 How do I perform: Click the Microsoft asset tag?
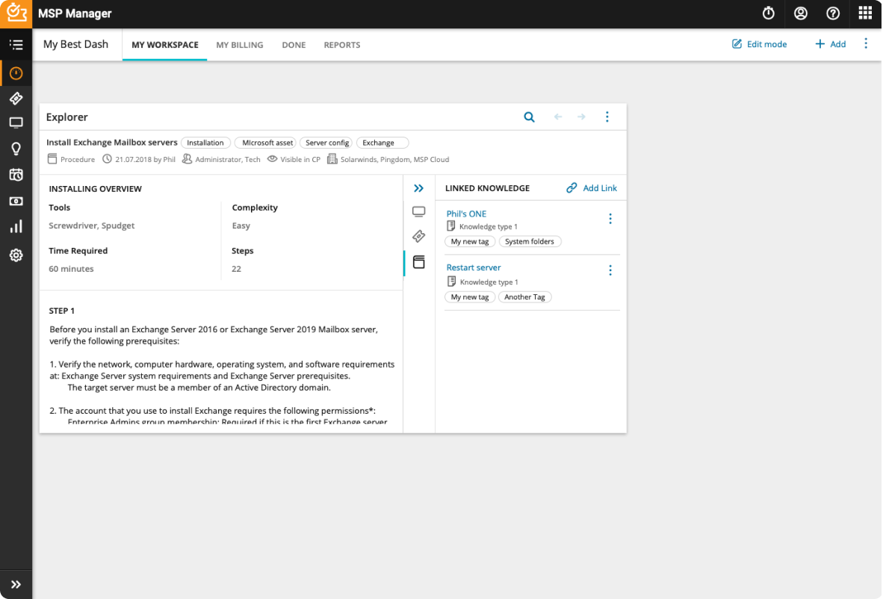267,143
